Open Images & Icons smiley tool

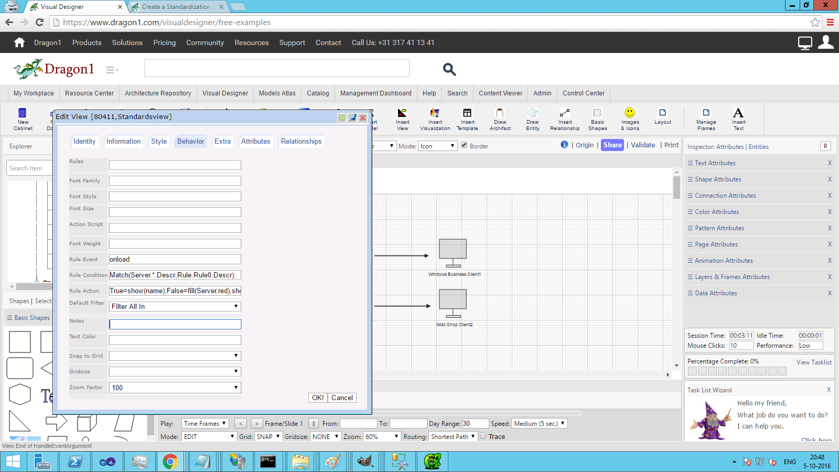tap(630, 119)
